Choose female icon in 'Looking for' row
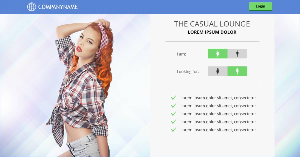 pyautogui.click(x=217, y=71)
